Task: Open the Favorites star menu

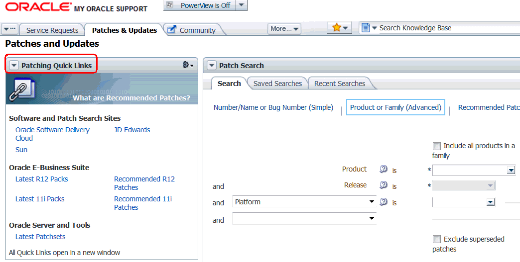Action: coord(339,28)
